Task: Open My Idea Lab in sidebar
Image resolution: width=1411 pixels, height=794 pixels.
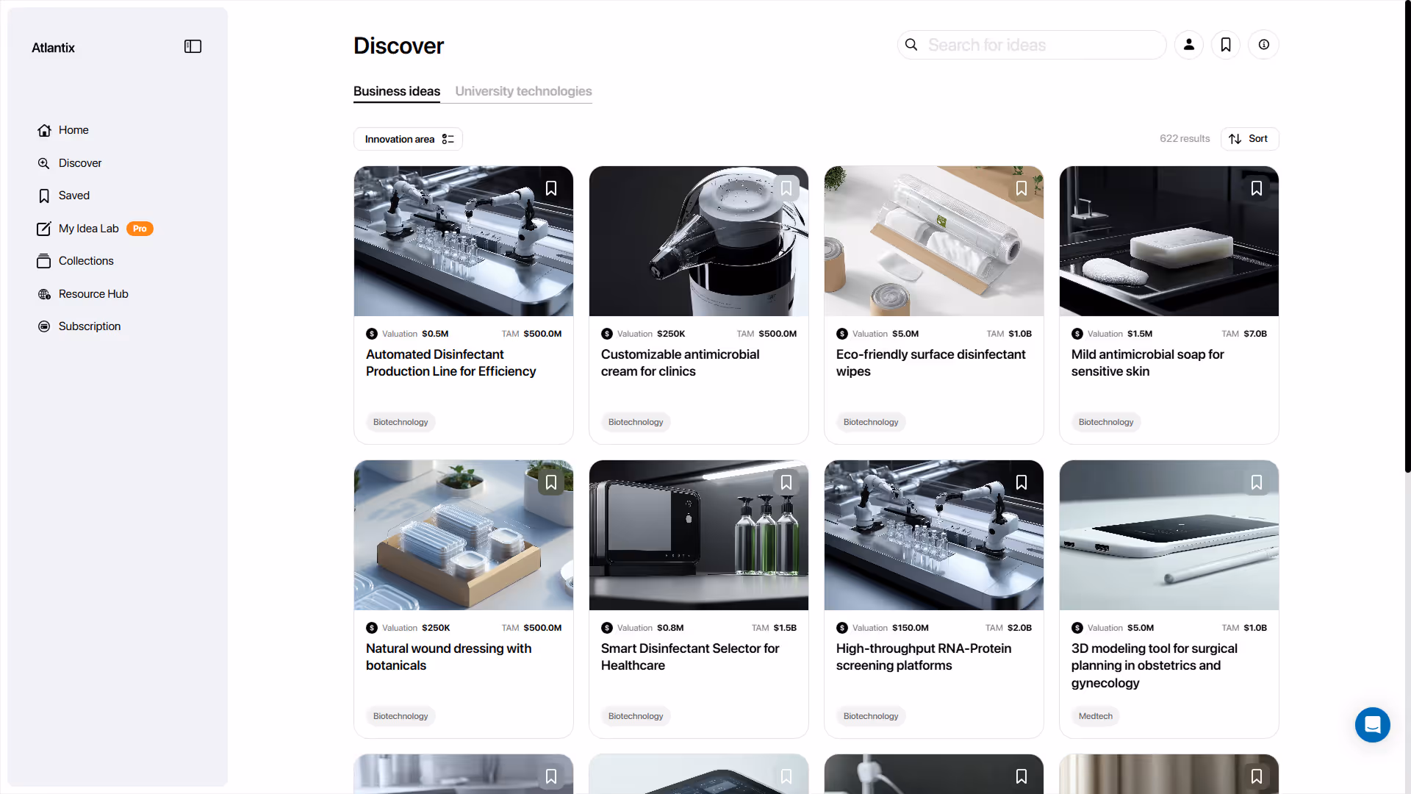Action: 88,229
